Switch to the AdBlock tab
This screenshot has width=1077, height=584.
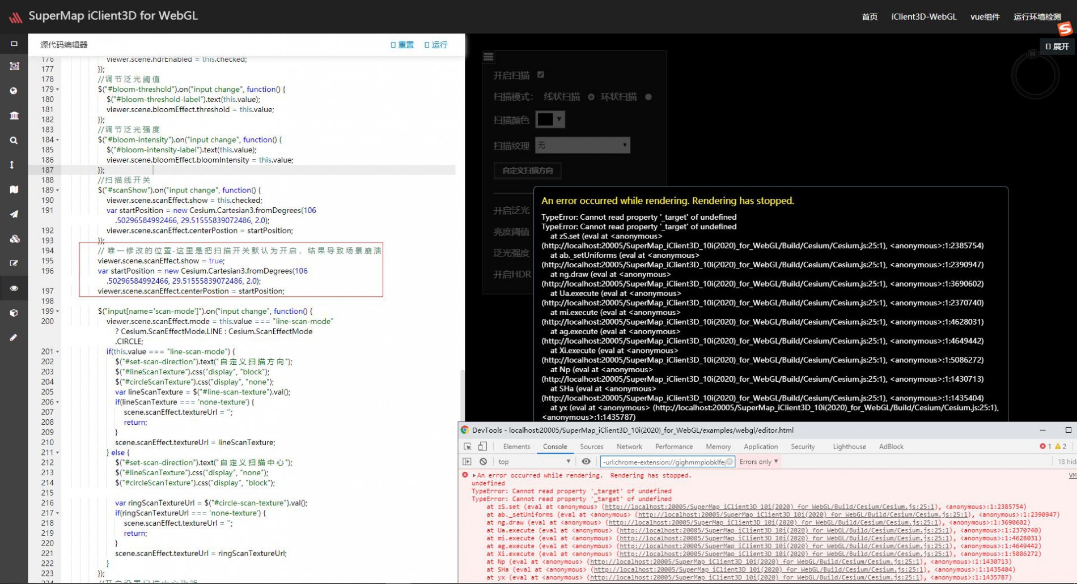(891, 446)
